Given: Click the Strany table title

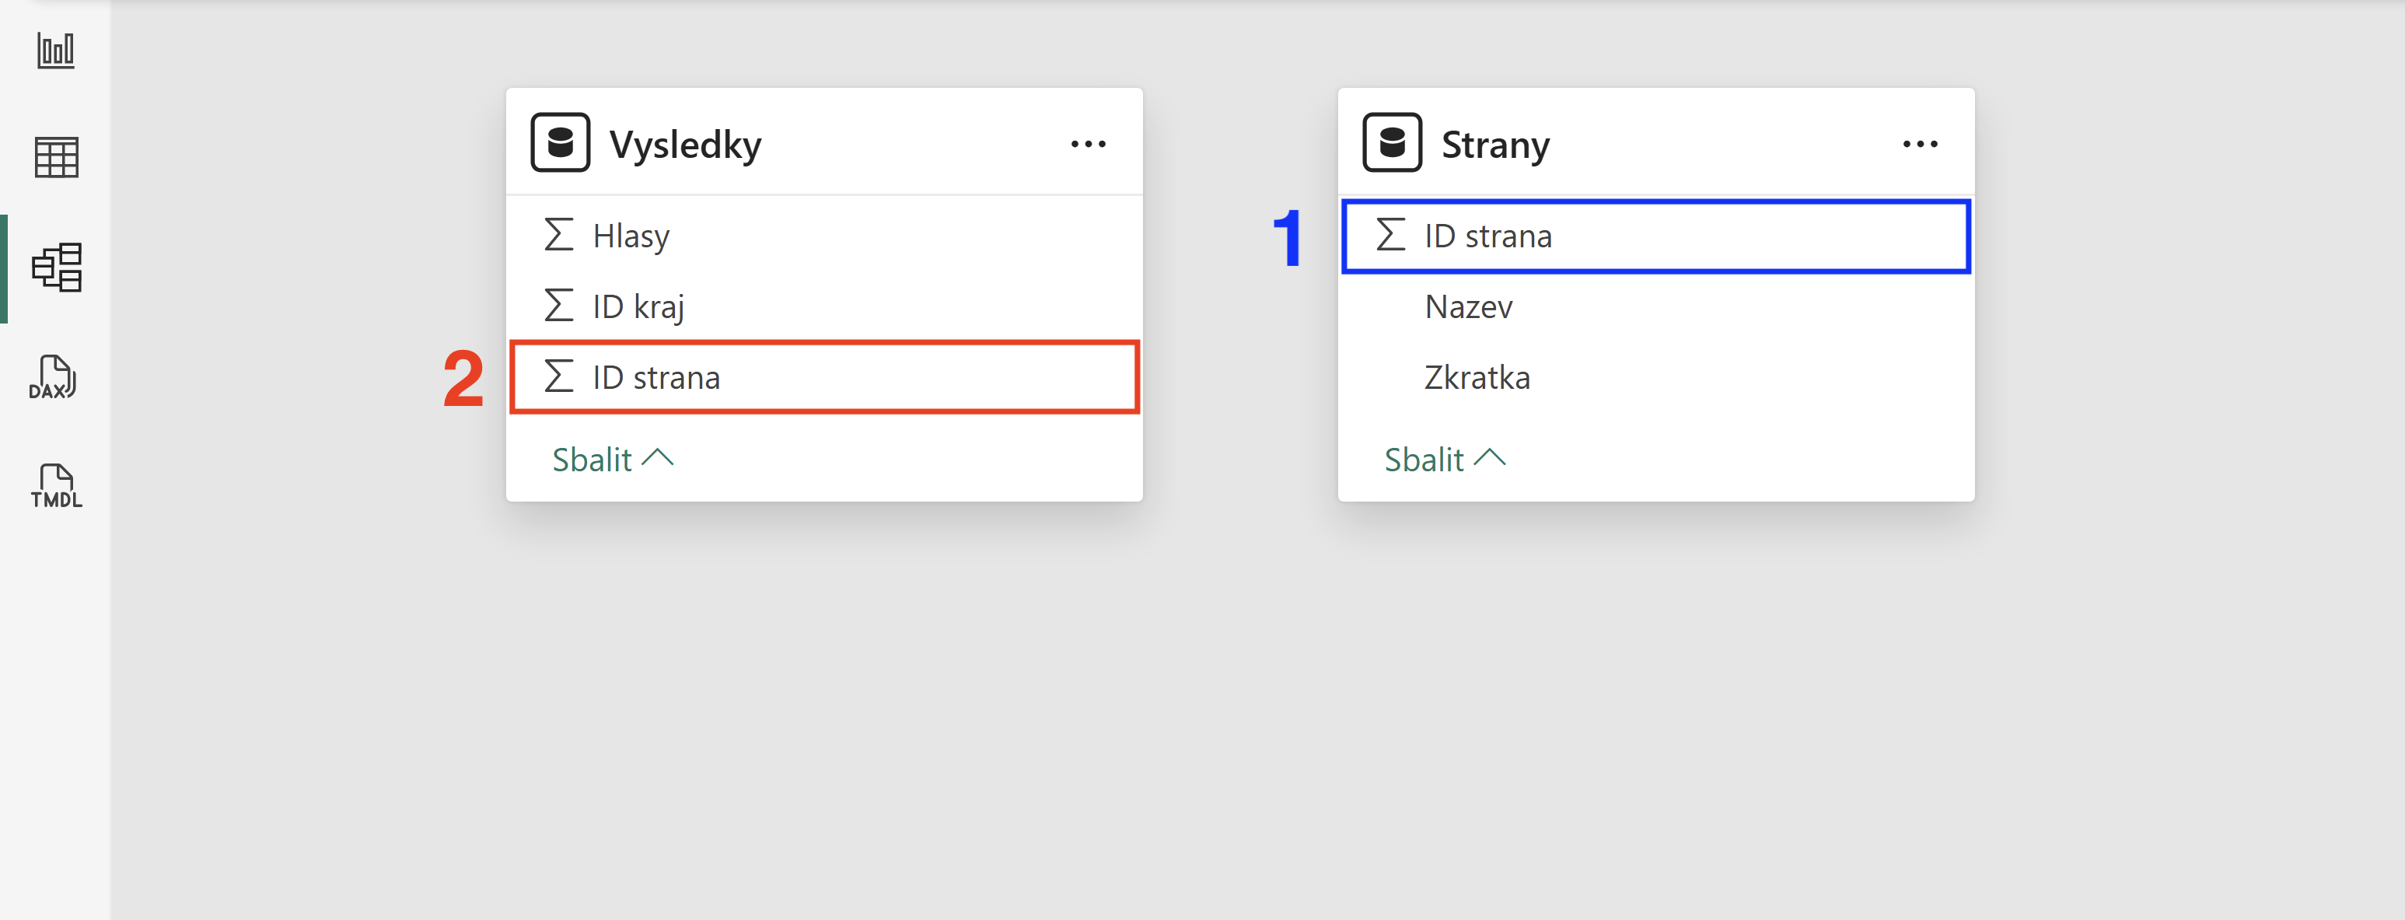Looking at the screenshot, I should tap(1496, 145).
